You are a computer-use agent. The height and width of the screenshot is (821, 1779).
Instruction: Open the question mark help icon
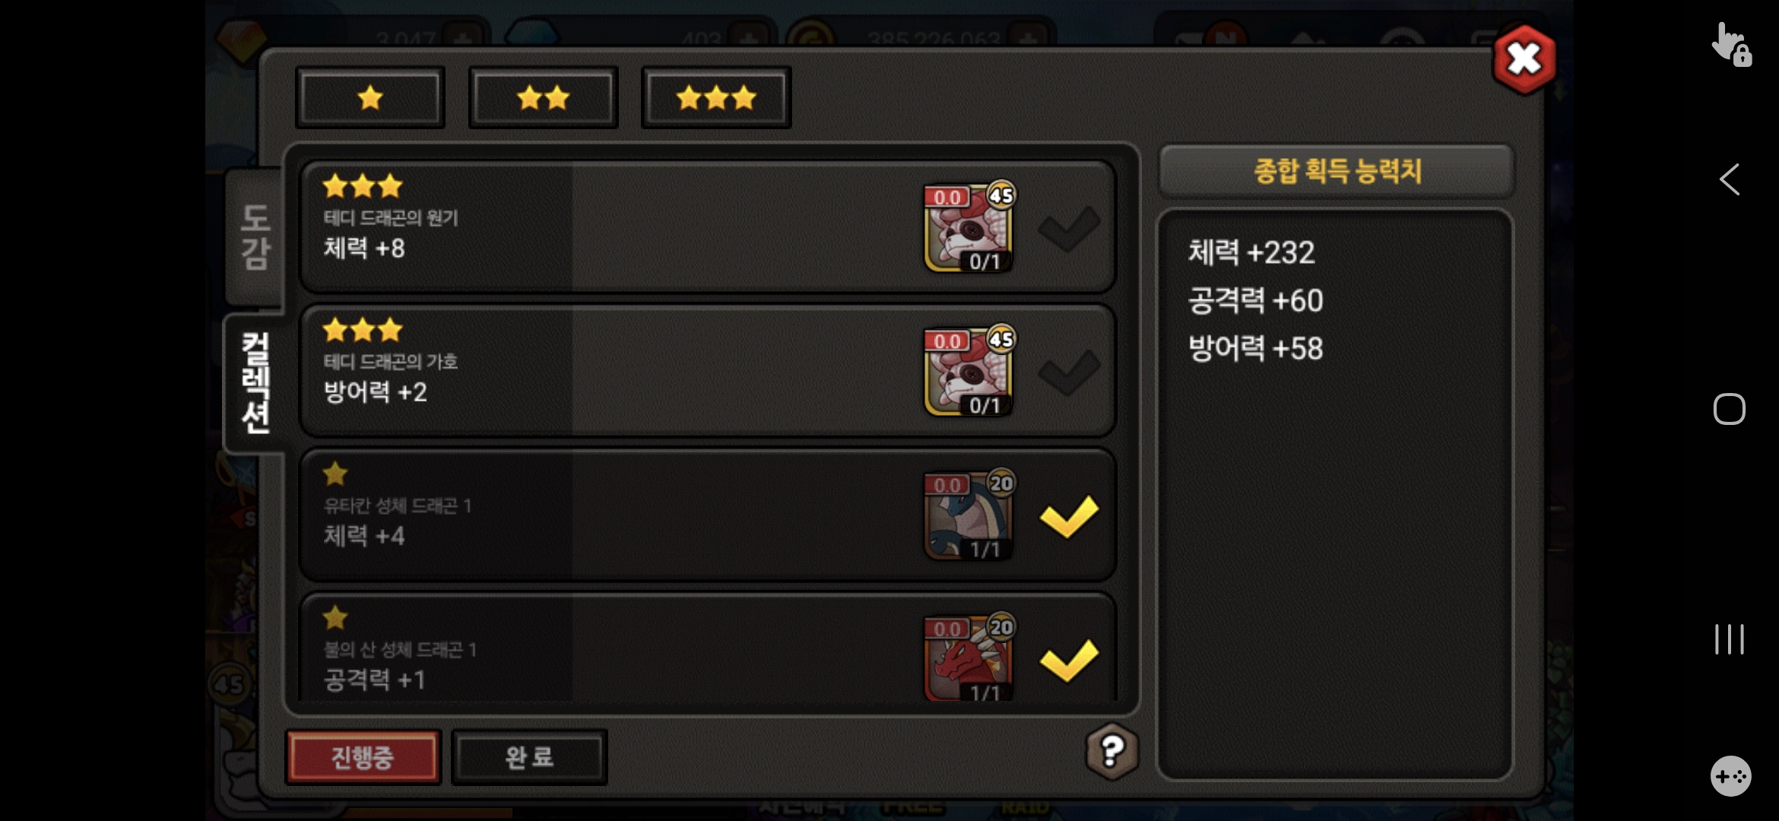pos(1112,752)
